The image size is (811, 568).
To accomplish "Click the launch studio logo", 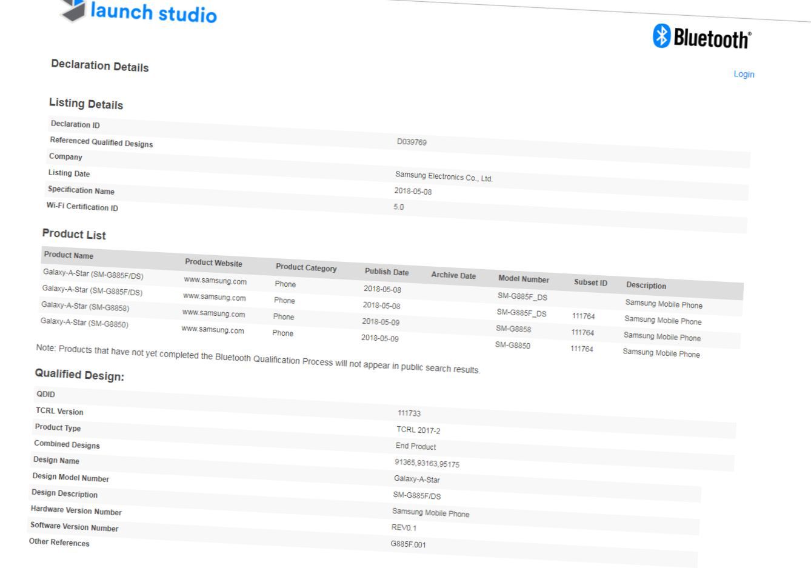I will tap(139, 10).
